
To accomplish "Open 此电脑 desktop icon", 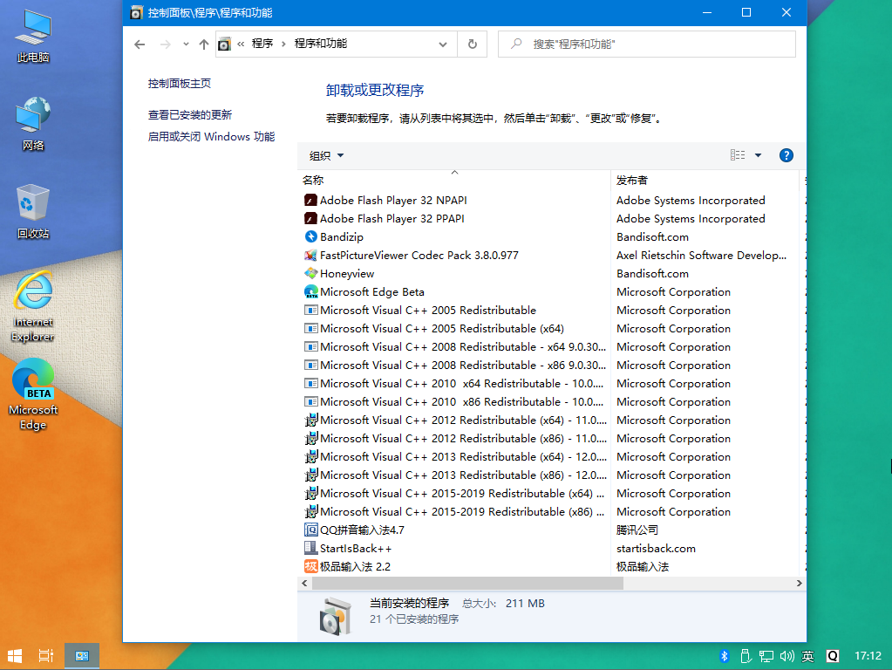I will 33,37.
